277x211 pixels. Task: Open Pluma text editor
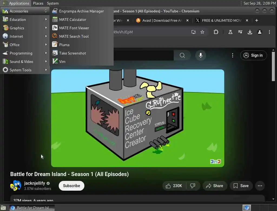point(81,45)
